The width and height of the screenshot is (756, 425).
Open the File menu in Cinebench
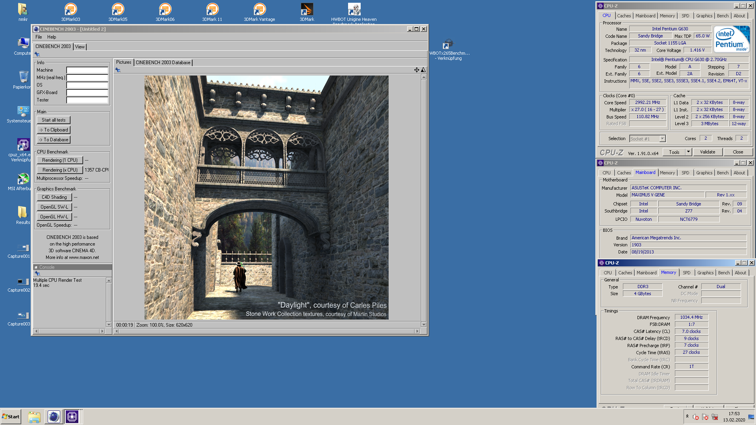click(x=39, y=37)
